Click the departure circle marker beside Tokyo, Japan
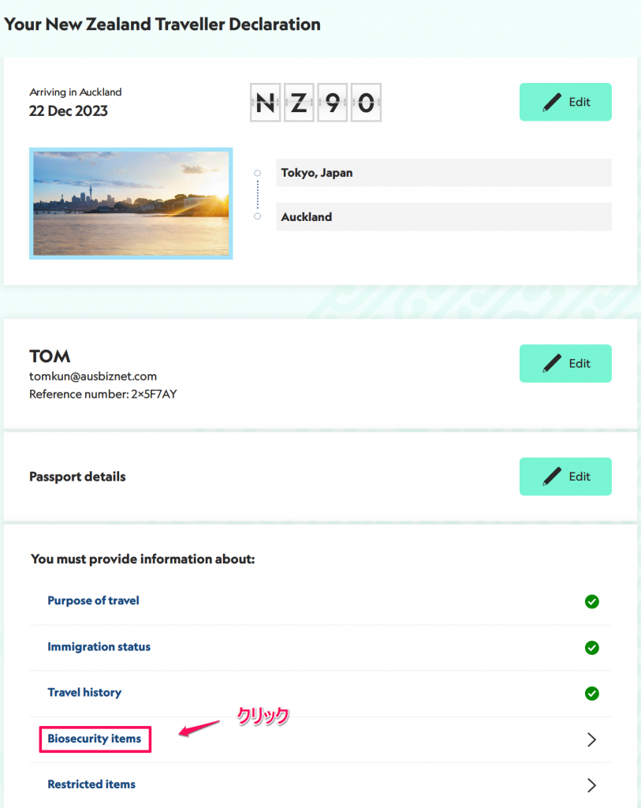 coord(258,173)
